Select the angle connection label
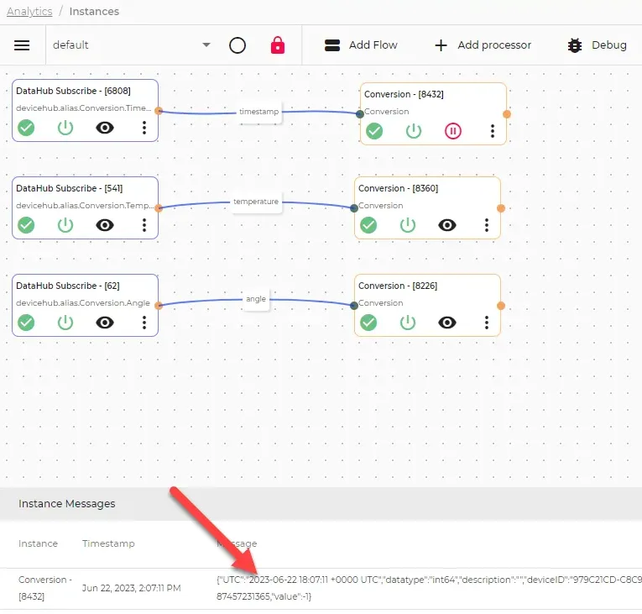642x614 pixels. (256, 299)
